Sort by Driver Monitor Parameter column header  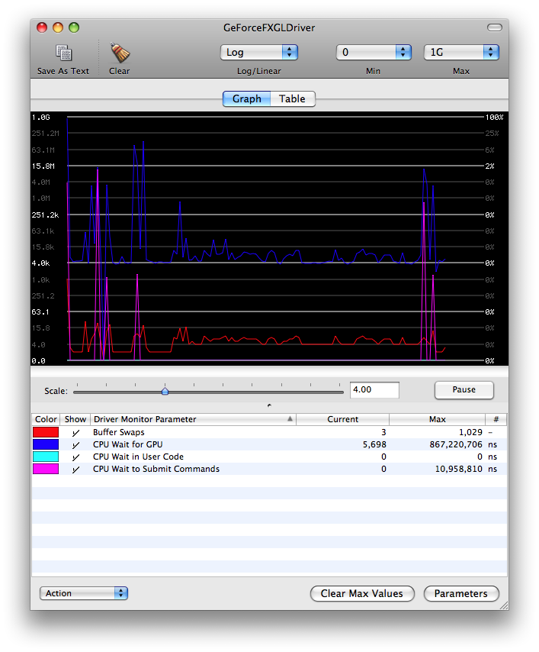pyautogui.click(x=193, y=419)
